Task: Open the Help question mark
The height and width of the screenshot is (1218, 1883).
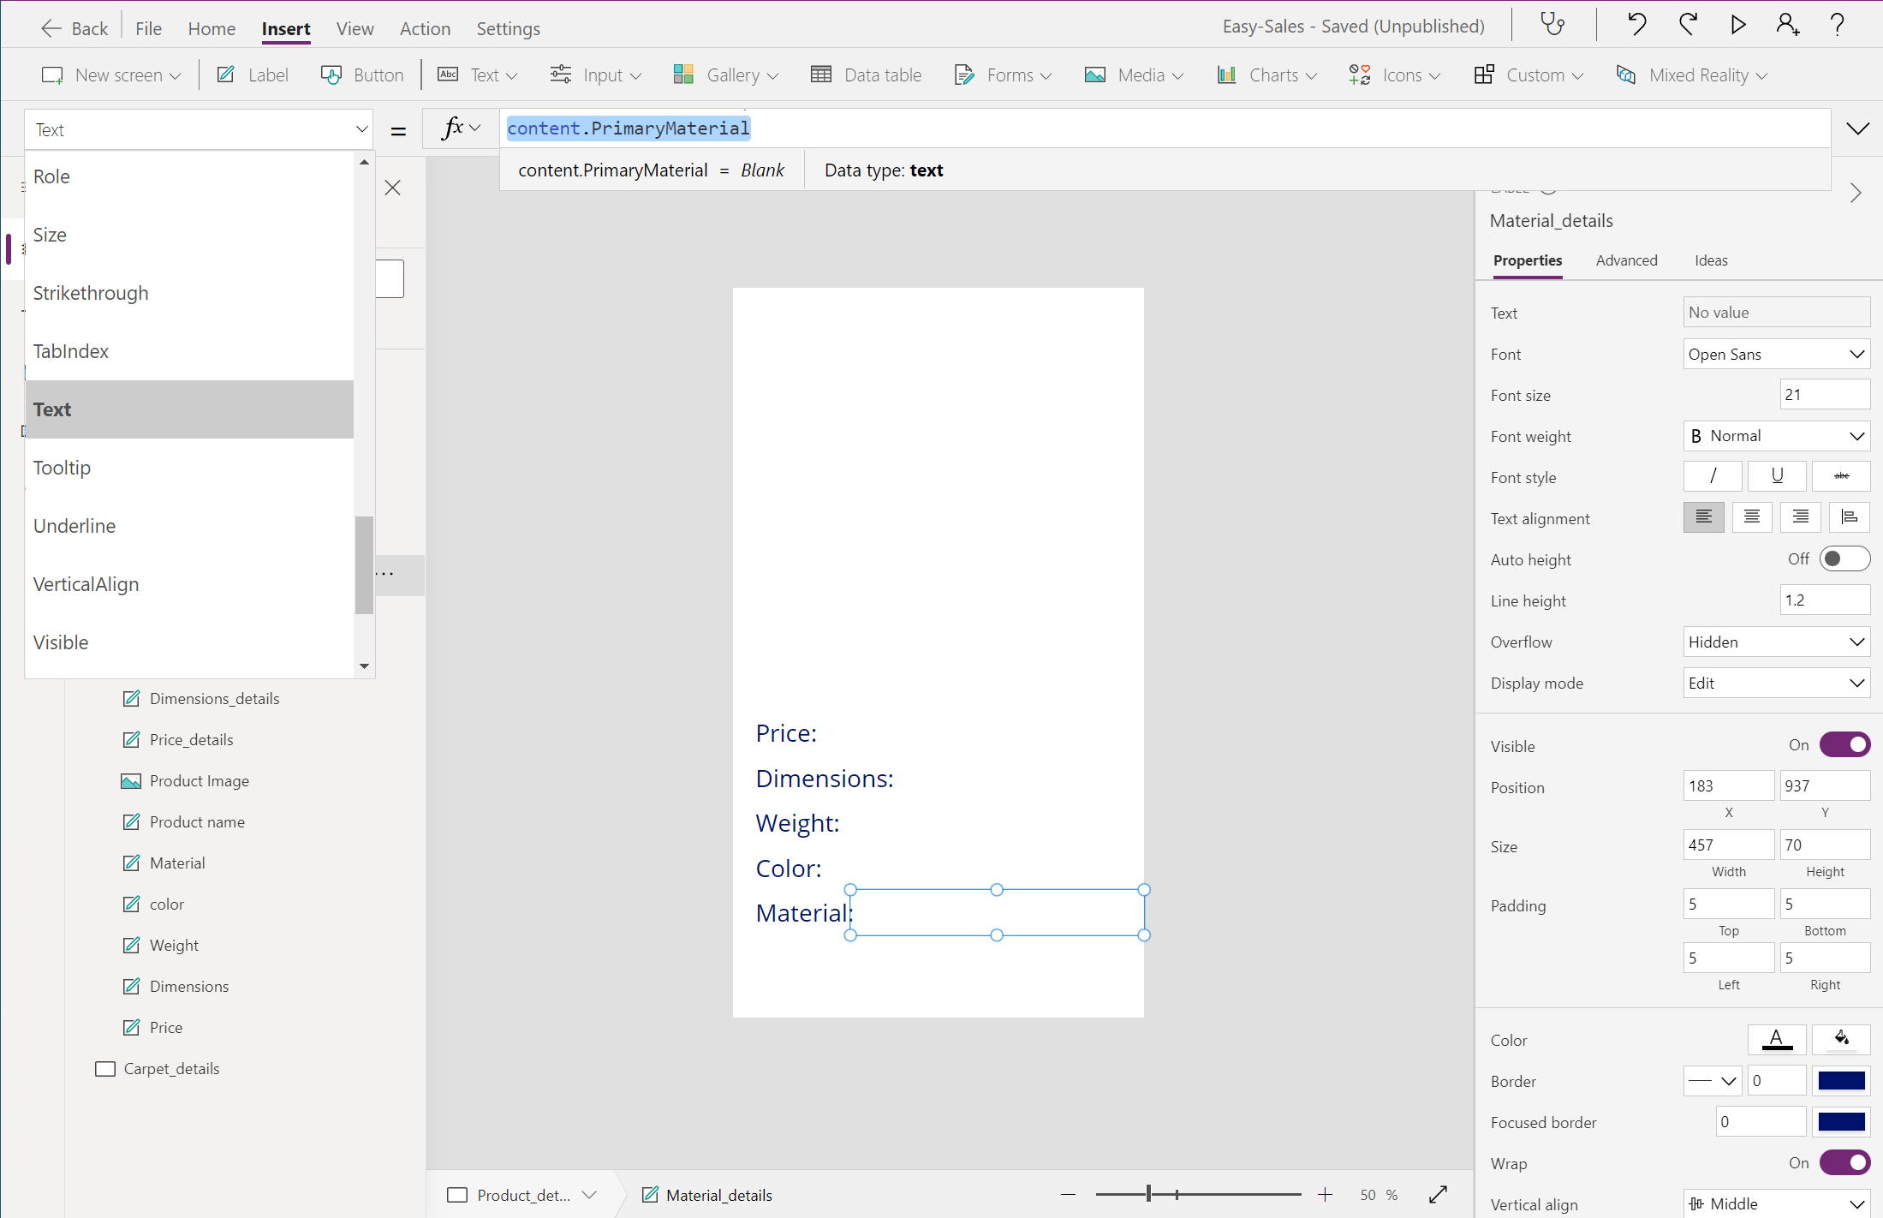Action: 1837,25
